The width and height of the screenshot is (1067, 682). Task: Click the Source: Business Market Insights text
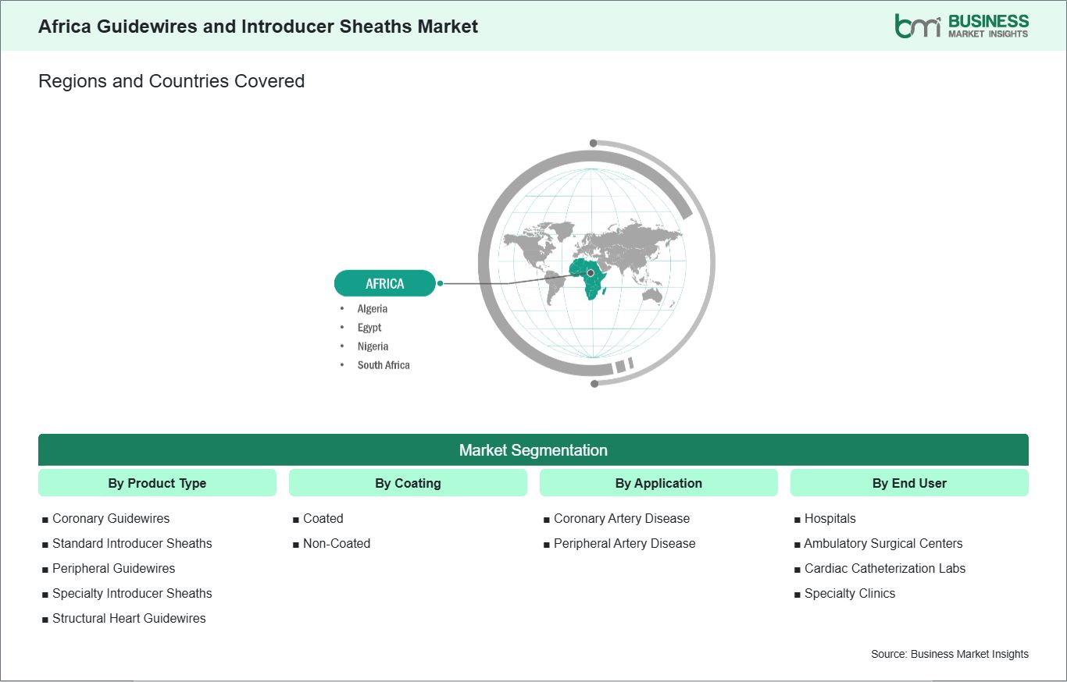[x=949, y=655]
